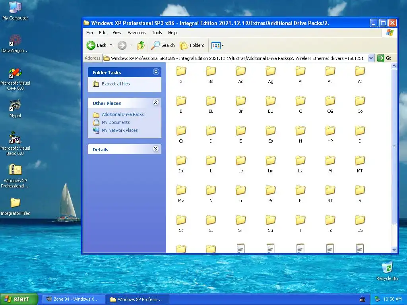Select the folder named 3
Viewport: 407px width, 305px height.
click(181, 75)
